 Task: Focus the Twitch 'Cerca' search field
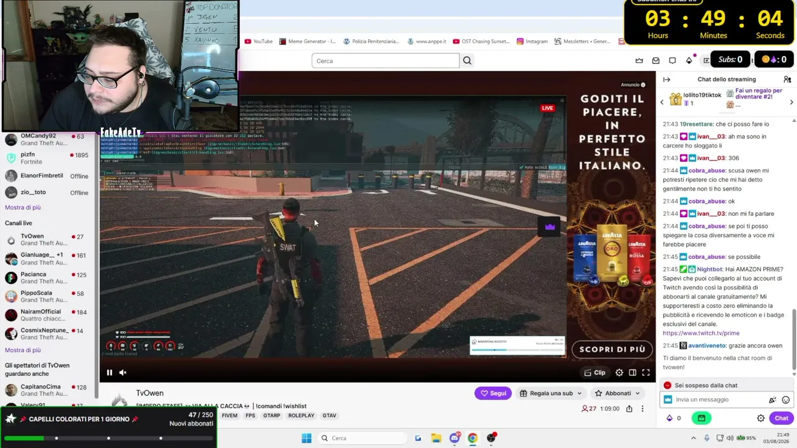point(385,60)
